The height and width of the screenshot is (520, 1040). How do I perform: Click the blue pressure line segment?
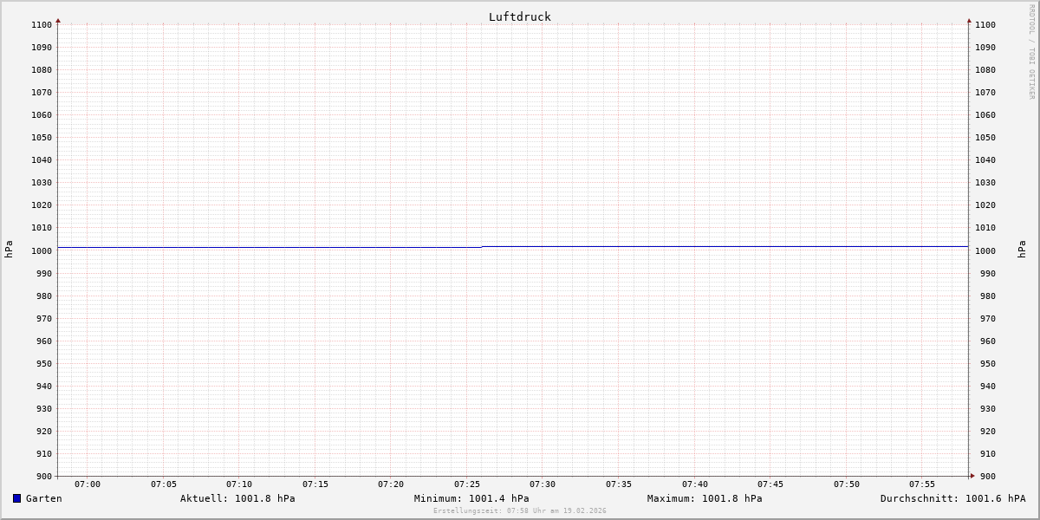(x=725, y=247)
